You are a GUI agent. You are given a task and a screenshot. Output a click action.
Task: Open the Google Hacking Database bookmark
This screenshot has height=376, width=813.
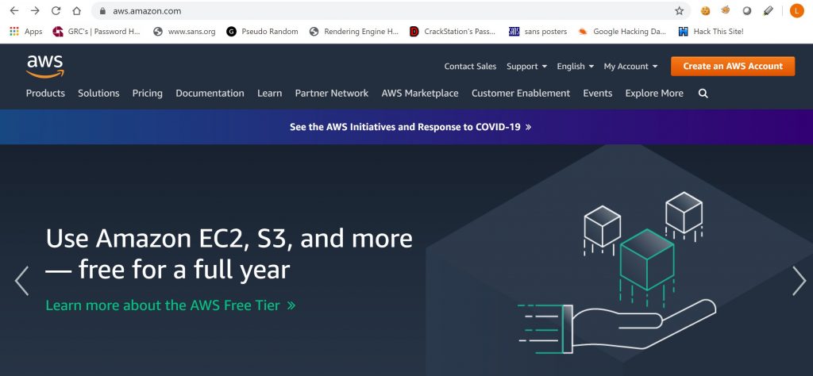[622, 32]
